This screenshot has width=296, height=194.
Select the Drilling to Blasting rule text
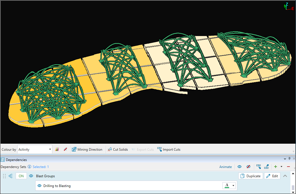tap(57, 186)
